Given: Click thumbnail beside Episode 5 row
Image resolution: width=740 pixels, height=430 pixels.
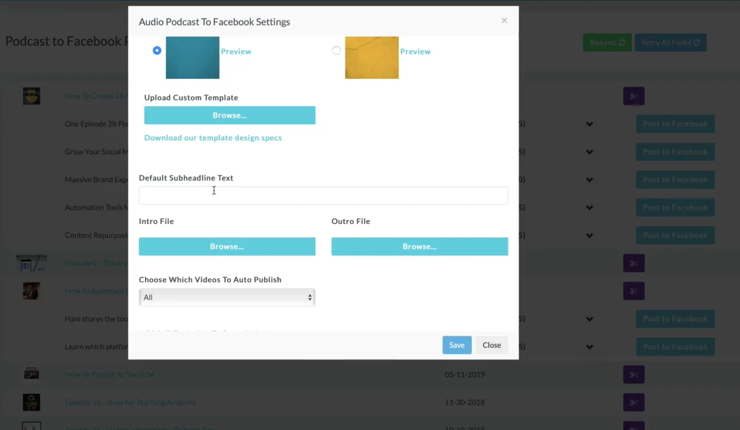Looking at the screenshot, I should [x=32, y=263].
